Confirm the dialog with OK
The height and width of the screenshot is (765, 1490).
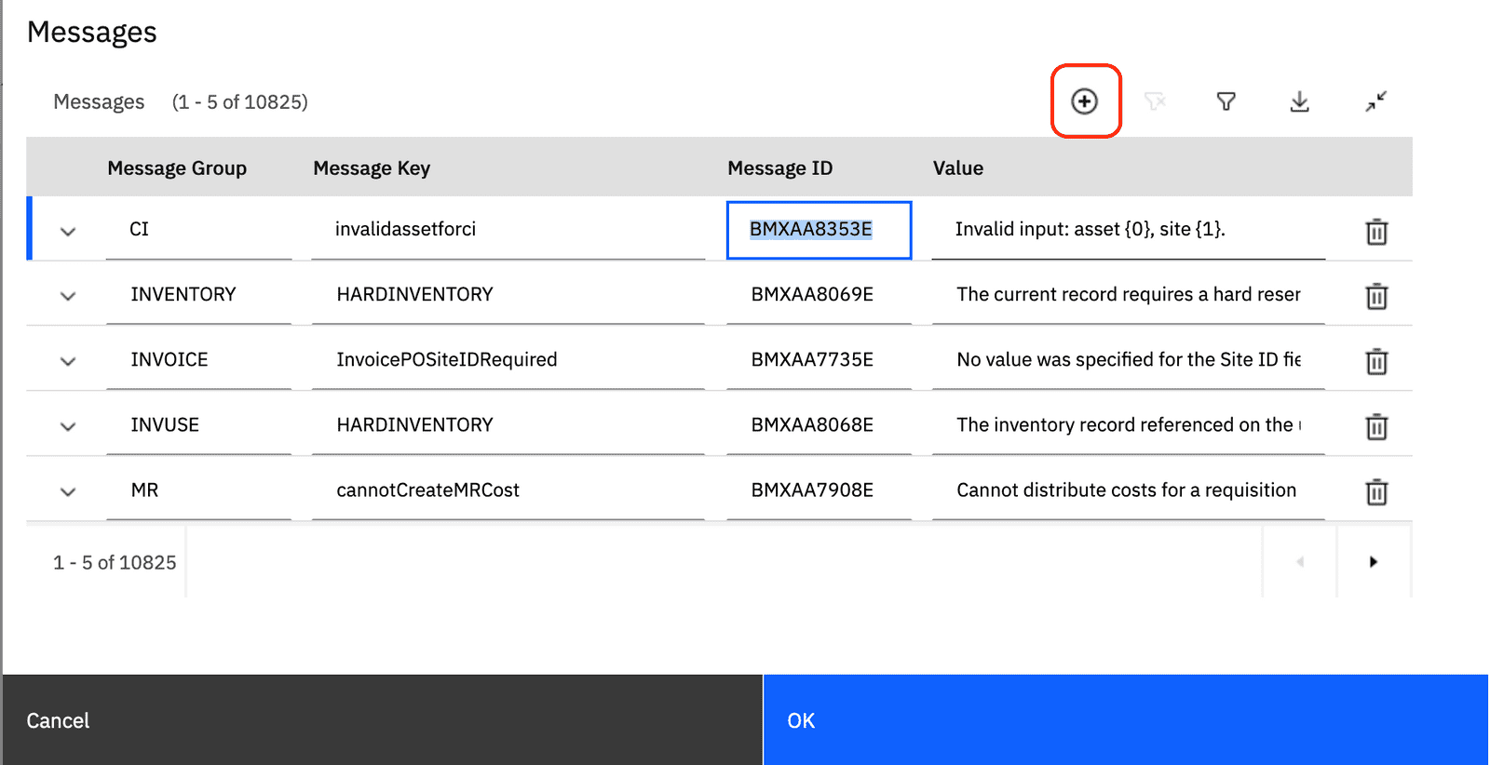tap(1125, 720)
